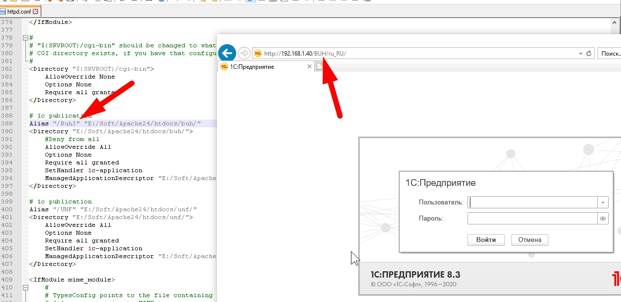Screen dimensions: 621x302
Task: Focus the Пользователь input field
Action: tap(532, 202)
